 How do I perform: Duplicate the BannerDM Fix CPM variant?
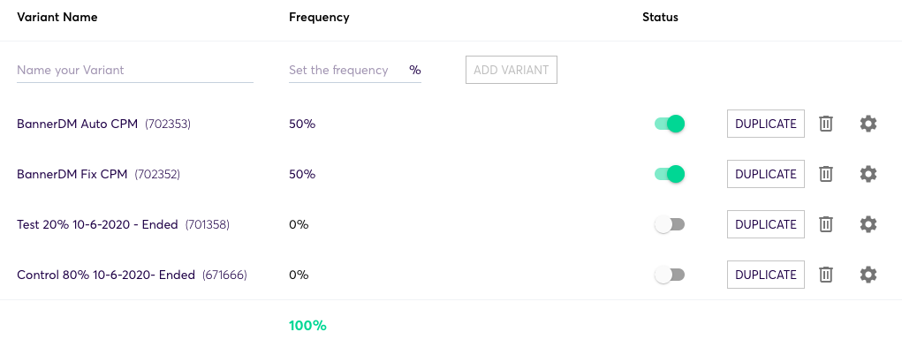pyautogui.click(x=766, y=174)
